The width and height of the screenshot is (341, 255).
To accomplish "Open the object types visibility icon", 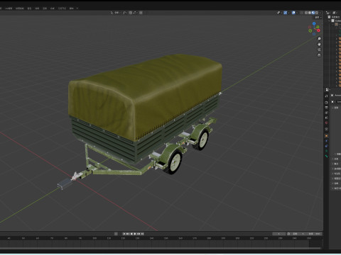I will click(x=278, y=13).
